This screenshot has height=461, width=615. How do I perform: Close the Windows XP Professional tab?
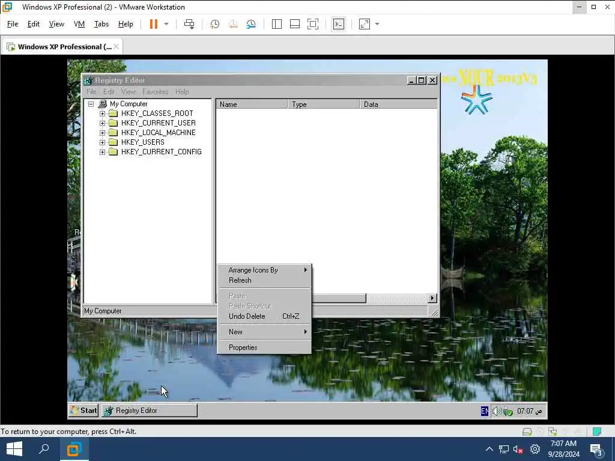pos(116,47)
